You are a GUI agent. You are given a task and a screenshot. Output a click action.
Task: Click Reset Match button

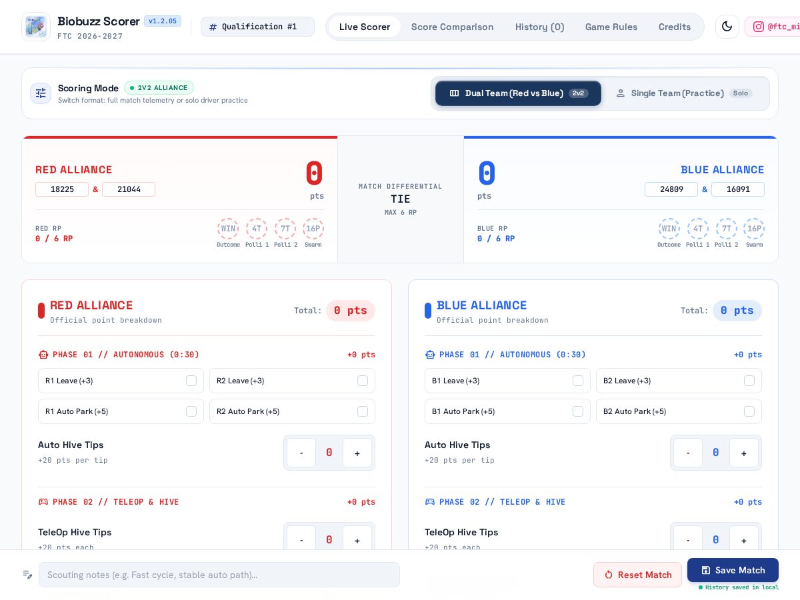tap(637, 575)
